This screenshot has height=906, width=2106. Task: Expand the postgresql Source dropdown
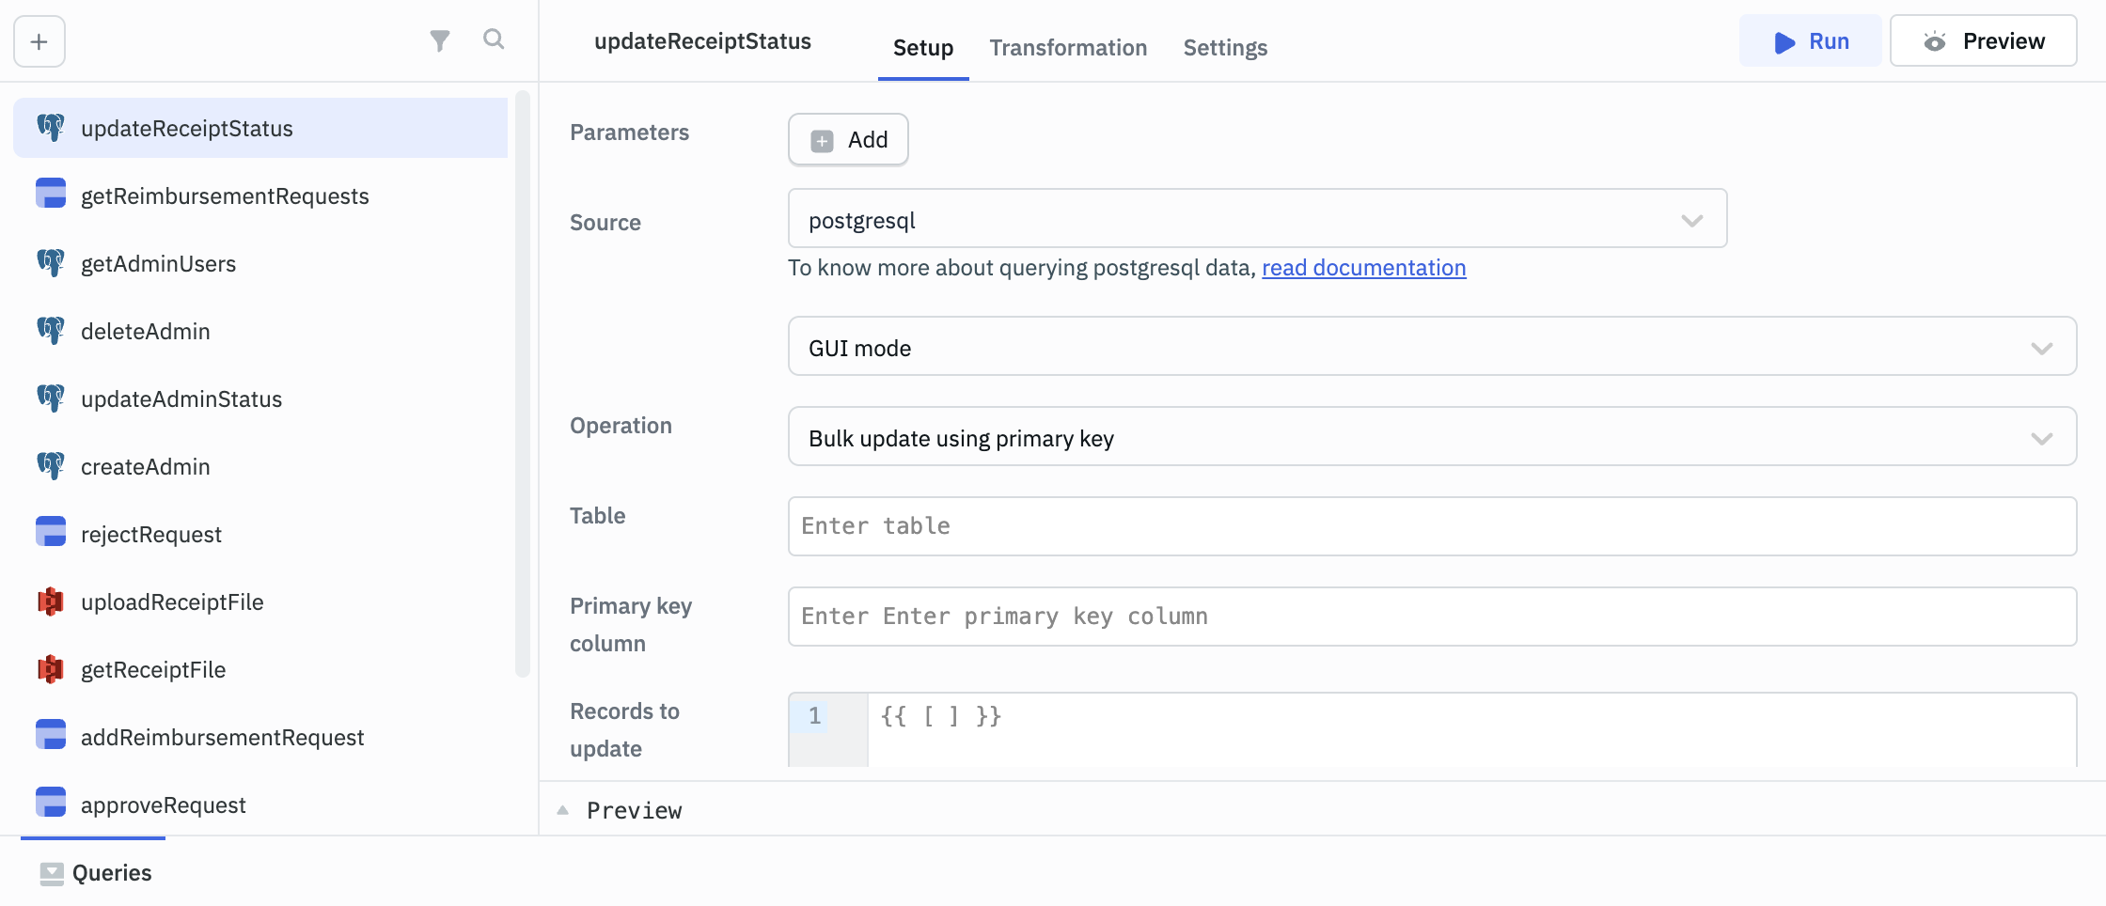[1257, 219]
